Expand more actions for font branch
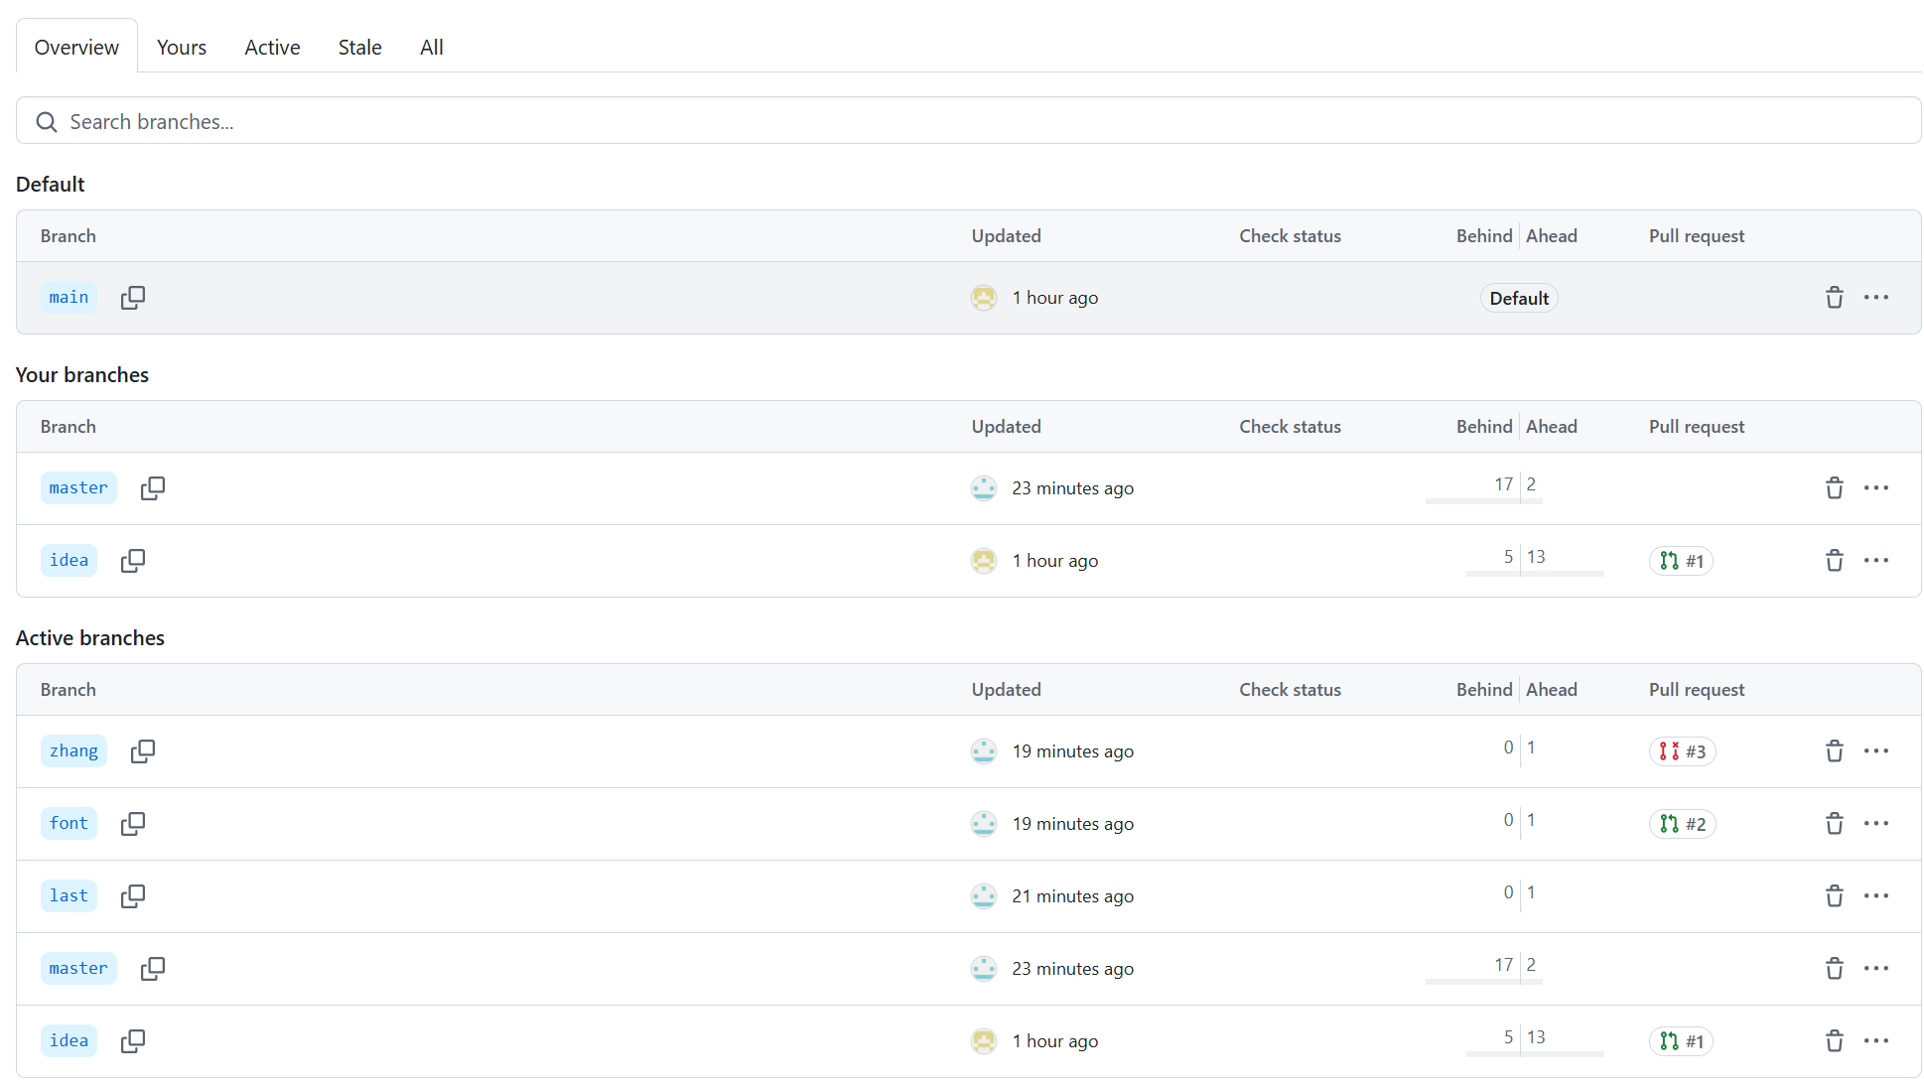The width and height of the screenshot is (1924, 1087). coord(1875,824)
